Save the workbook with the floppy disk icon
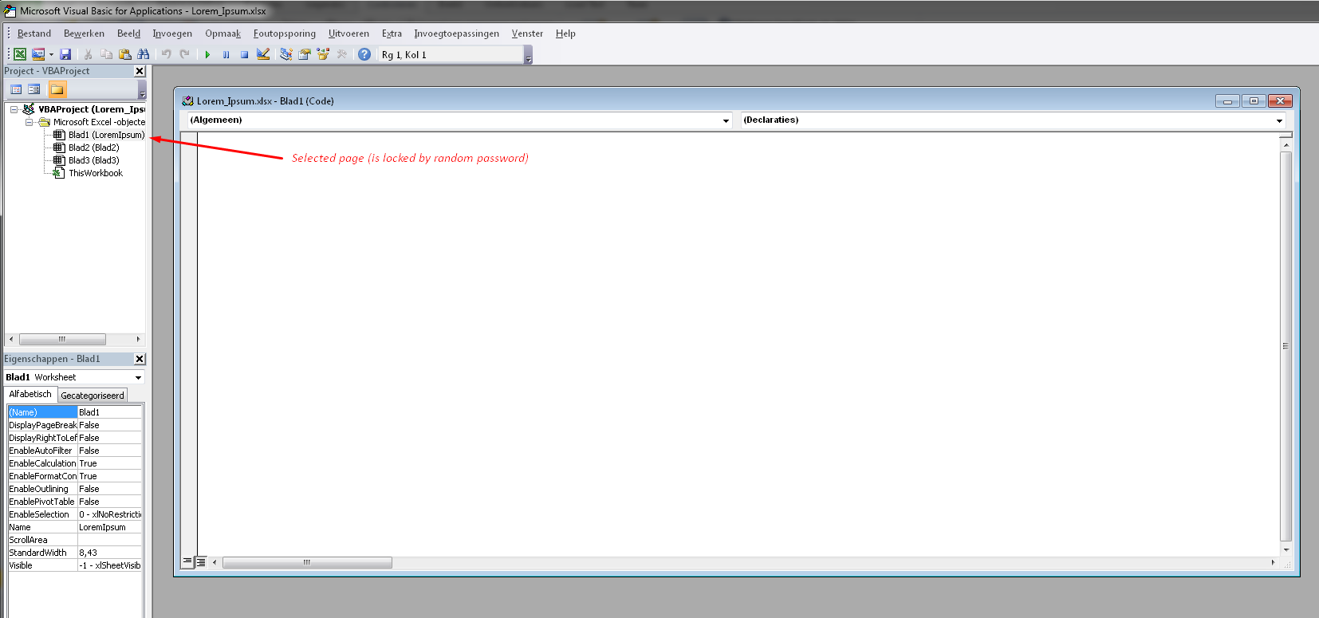The image size is (1319, 618). pos(65,54)
